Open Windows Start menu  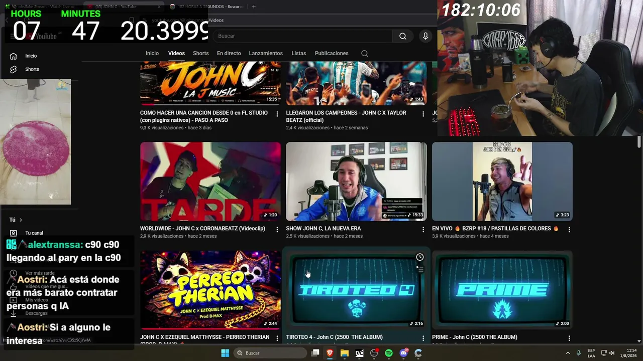225,353
